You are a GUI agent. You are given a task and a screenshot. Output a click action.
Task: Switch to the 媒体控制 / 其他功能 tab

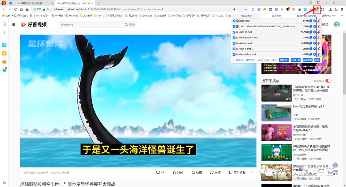point(306,16)
